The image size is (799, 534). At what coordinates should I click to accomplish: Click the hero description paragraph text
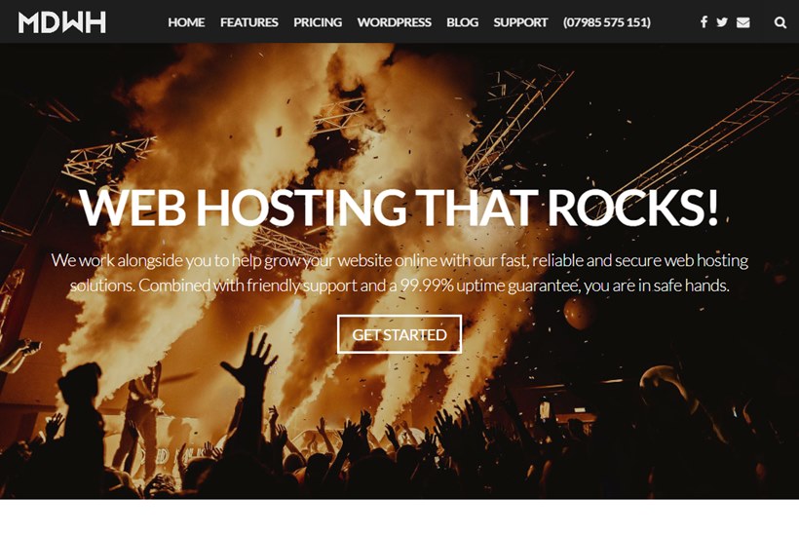399,273
